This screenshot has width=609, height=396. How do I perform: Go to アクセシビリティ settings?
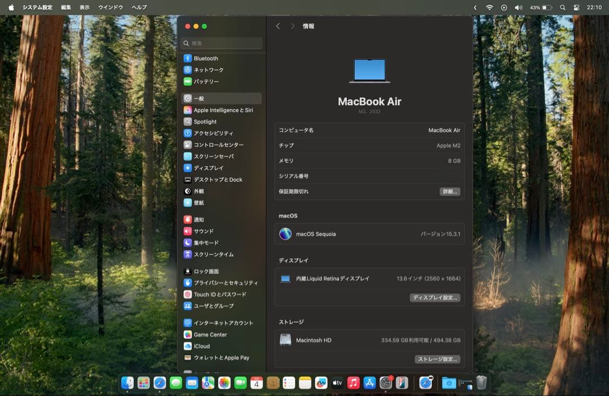tap(213, 134)
